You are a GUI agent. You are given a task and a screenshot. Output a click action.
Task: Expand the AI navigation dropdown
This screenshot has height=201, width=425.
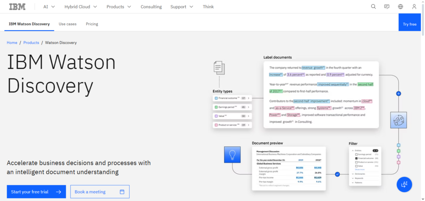click(x=49, y=7)
